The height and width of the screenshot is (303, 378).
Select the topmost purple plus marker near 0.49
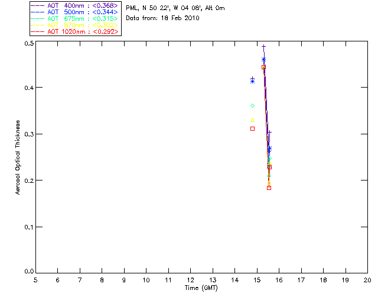[x=264, y=47]
